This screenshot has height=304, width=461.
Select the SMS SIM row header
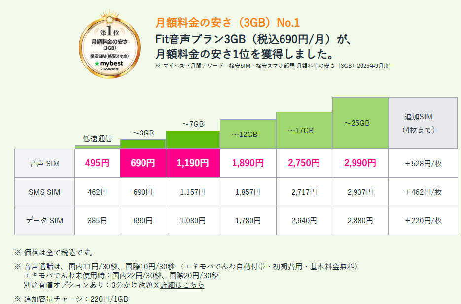point(45,192)
